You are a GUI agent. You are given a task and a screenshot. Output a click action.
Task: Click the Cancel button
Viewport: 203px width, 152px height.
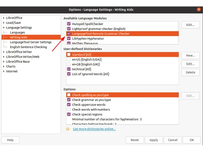point(173,140)
